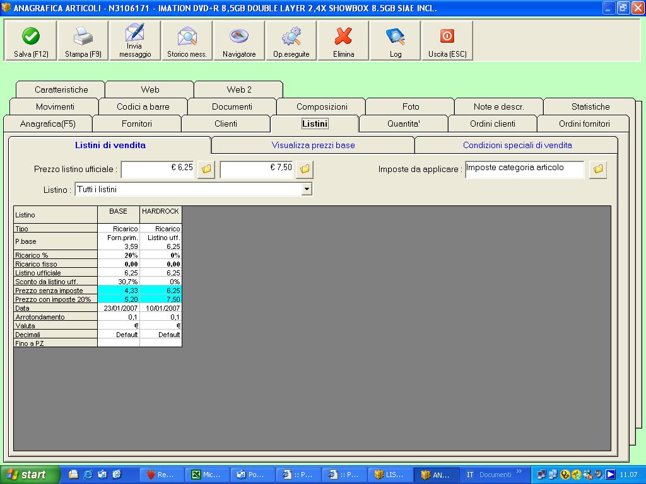Open the Storico mess. message history
Image resolution: width=646 pixels, height=484 pixels.
pos(187,41)
